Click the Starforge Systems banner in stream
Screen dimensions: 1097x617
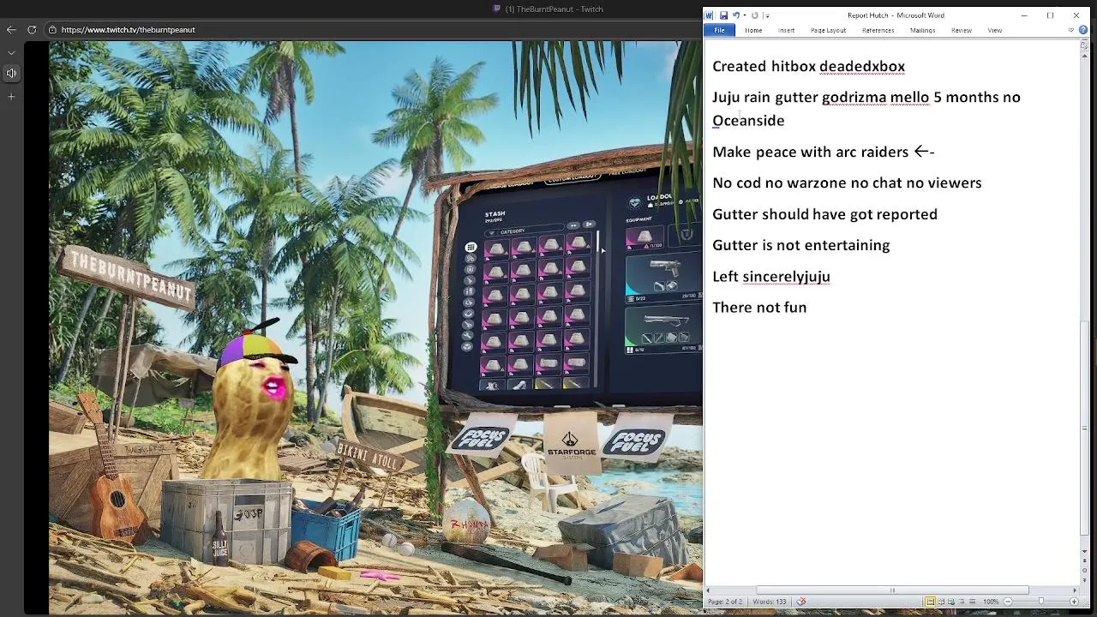coord(571,444)
